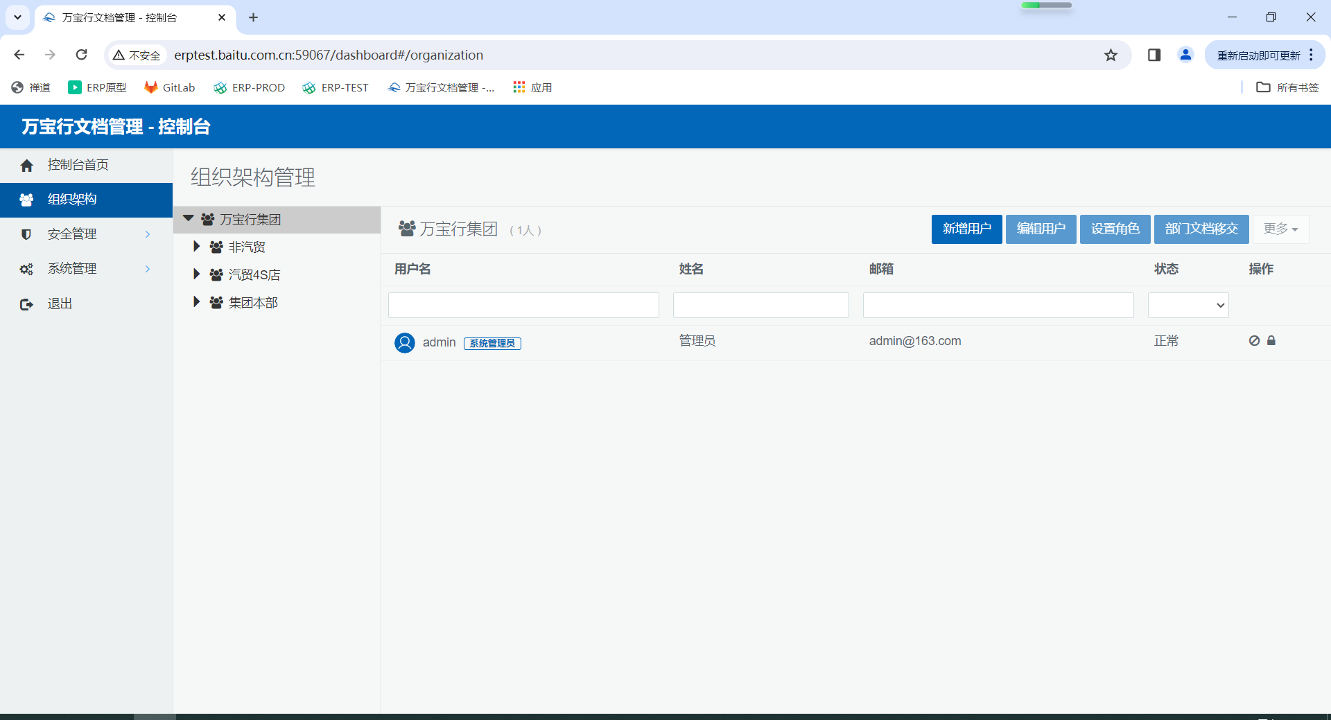
Task: Reload the page with refresh icon
Action: pyautogui.click(x=82, y=55)
